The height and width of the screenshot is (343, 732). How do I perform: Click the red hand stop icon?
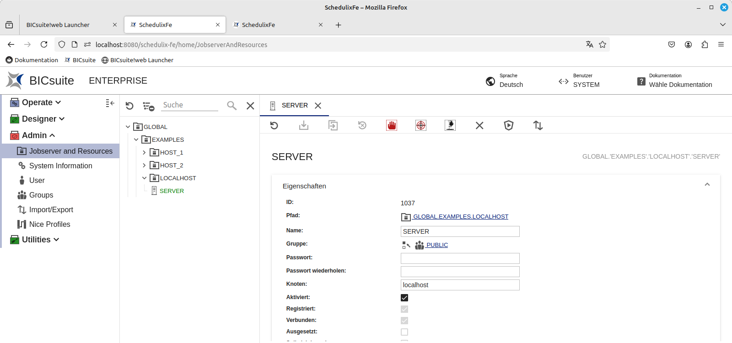pos(392,125)
